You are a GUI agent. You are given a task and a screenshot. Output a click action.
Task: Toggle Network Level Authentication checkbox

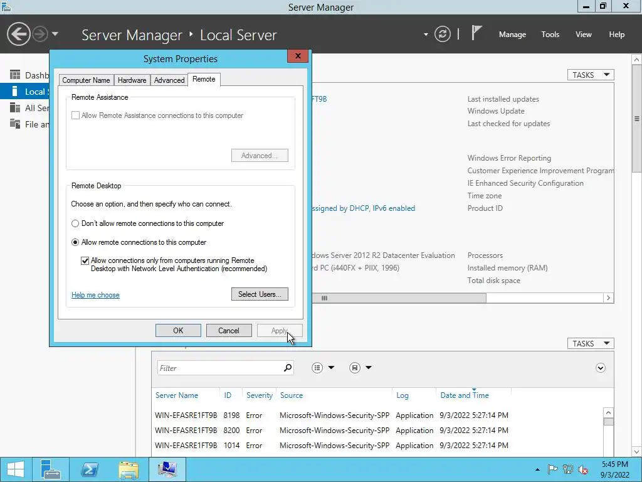pyautogui.click(x=85, y=260)
